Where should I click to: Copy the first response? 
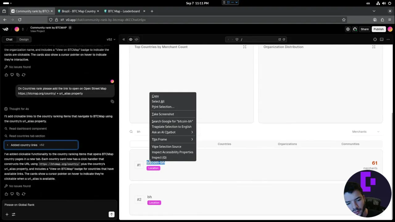(18, 75)
